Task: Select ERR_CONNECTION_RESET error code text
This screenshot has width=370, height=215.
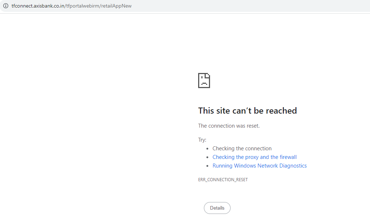Action: pyautogui.click(x=223, y=180)
